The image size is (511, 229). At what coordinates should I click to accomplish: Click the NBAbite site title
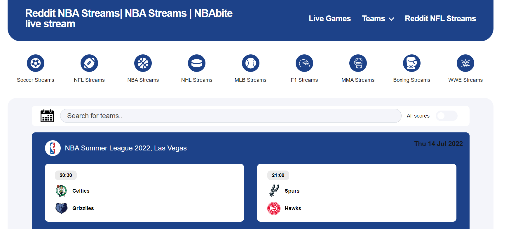pyautogui.click(x=129, y=18)
